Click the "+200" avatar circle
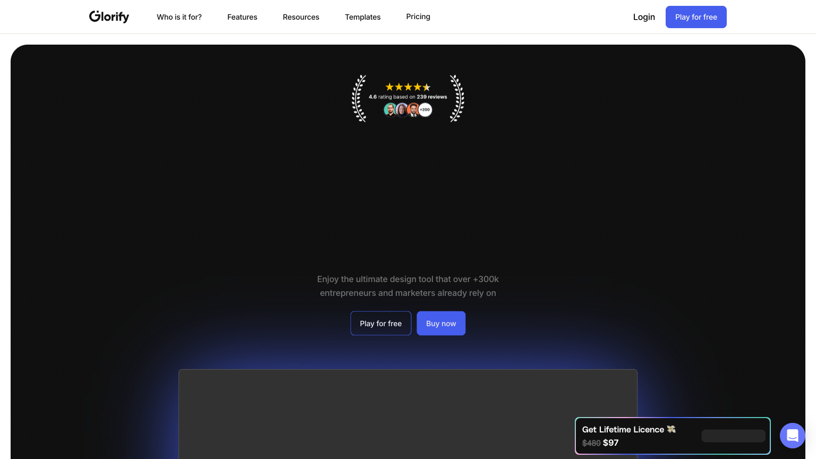816x459 pixels. coord(425,110)
